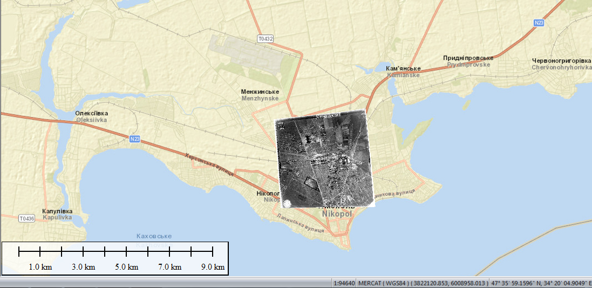Select the Prydniprovske town label
The height and width of the screenshot is (288, 592).
[x=468, y=61]
